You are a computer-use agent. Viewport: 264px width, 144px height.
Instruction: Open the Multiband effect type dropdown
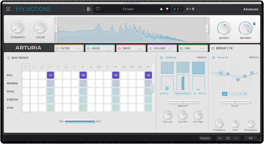pyautogui.click(x=171, y=57)
